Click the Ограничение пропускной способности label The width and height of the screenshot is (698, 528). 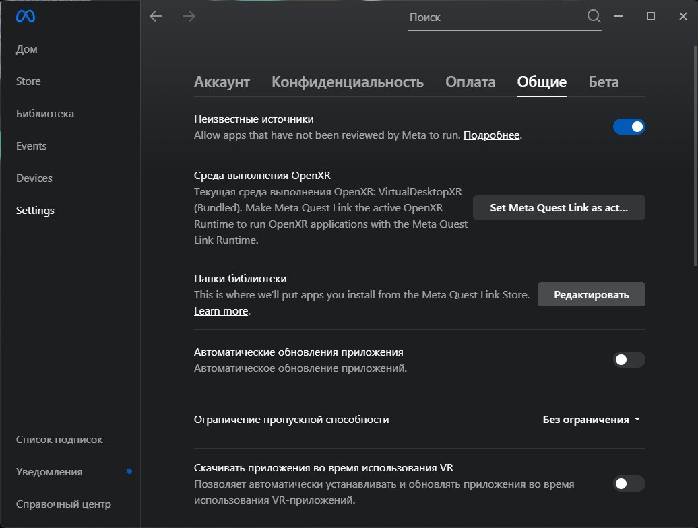292,420
